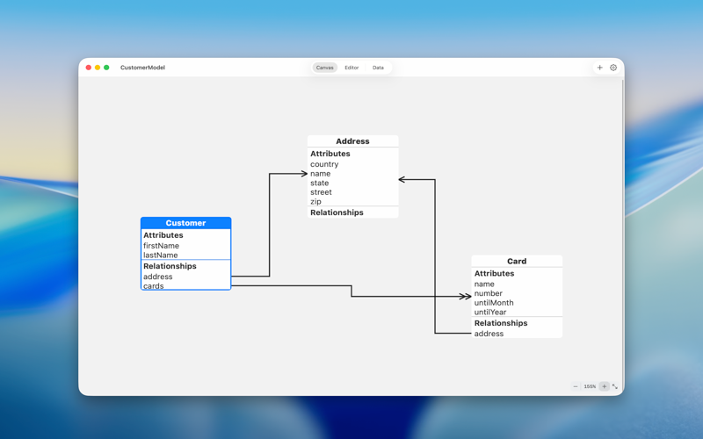Switch to the Editor tab
This screenshot has width=703, height=439.
[351, 68]
